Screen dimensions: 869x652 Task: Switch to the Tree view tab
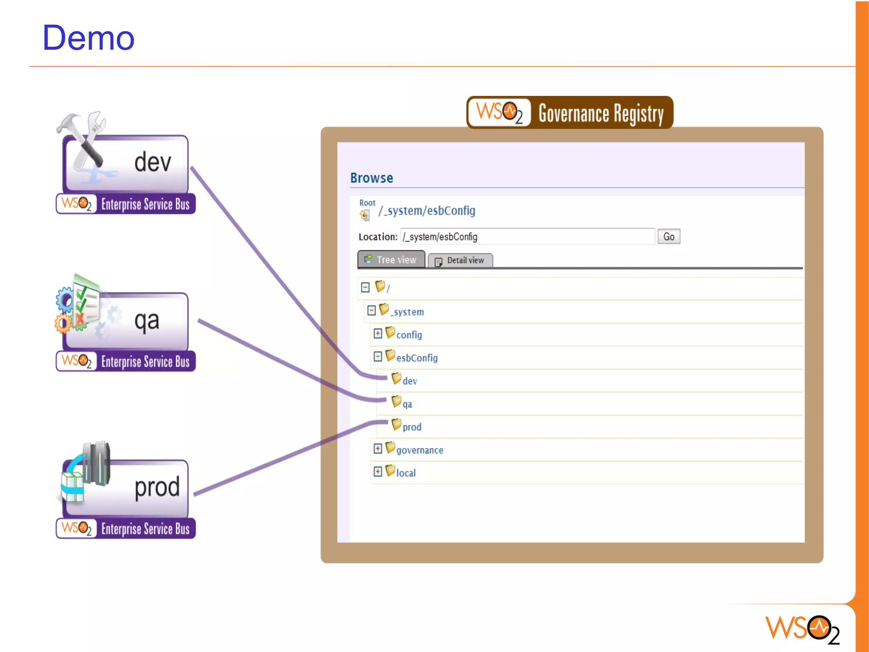pyautogui.click(x=391, y=260)
